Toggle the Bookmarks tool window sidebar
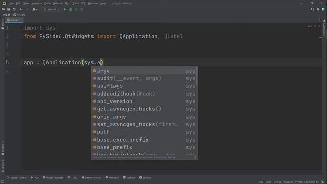 click(x=3, y=148)
